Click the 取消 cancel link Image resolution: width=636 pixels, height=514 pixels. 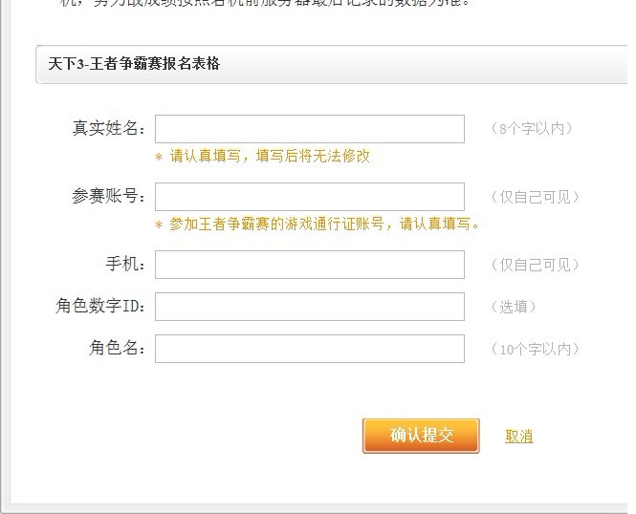tap(519, 437)
